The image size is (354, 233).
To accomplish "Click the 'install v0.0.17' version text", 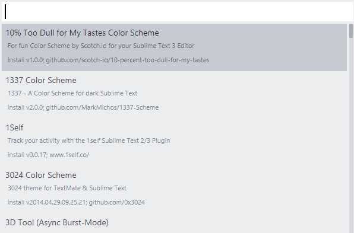I will tap(27, 155).
